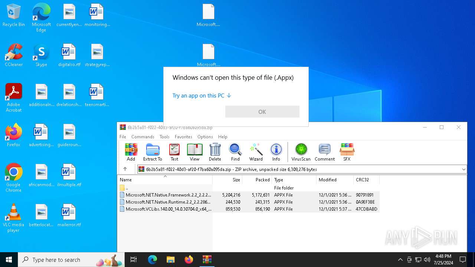Select Google Chrome desktop shortcut

(14, 178)
